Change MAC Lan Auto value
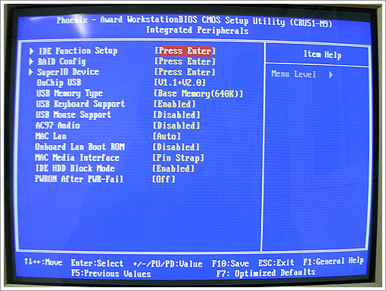386x291 pixels. 167,136
